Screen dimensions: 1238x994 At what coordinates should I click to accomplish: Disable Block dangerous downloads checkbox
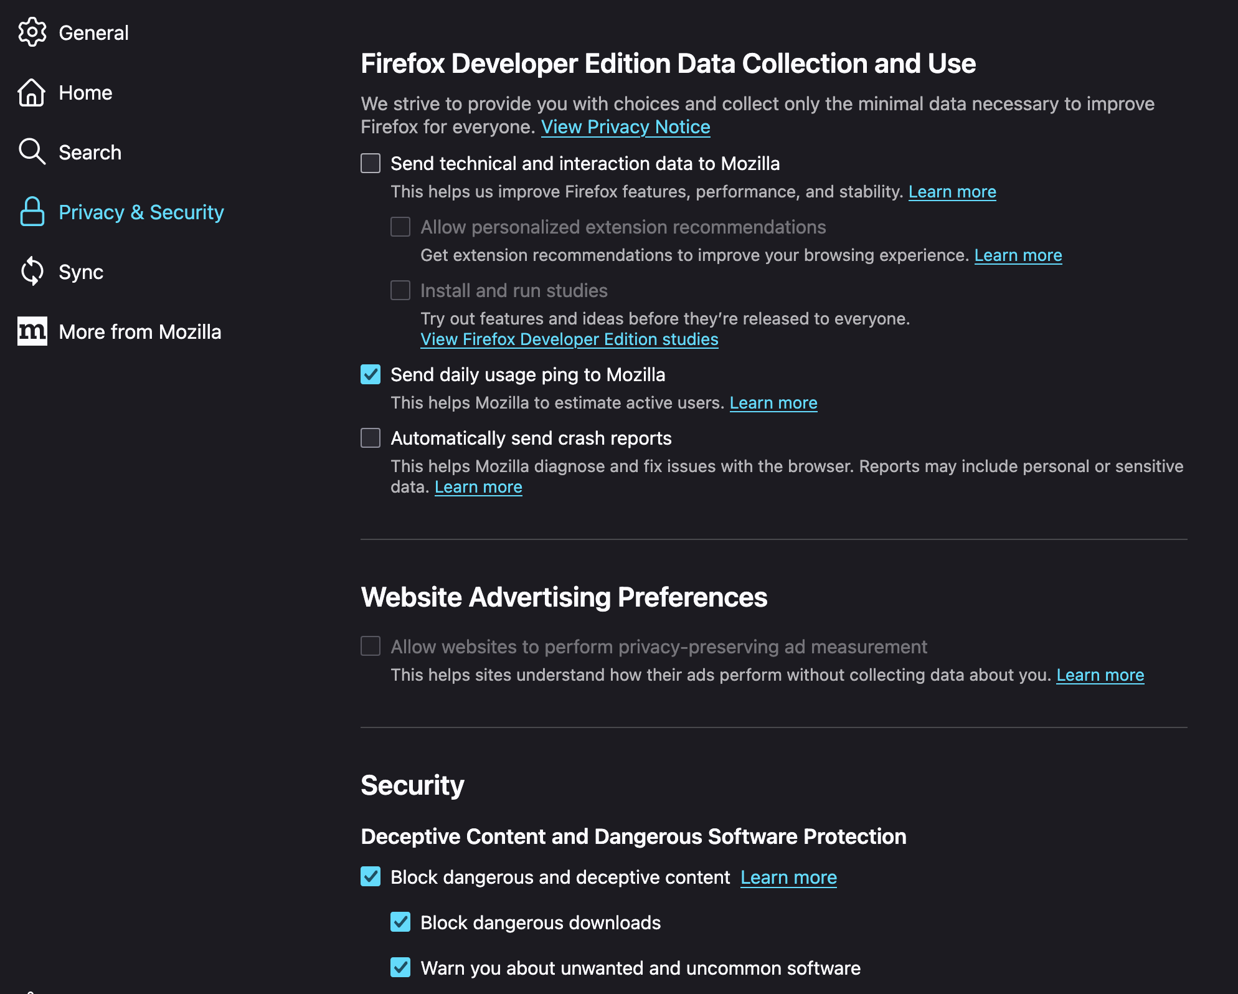click(400, 922)
